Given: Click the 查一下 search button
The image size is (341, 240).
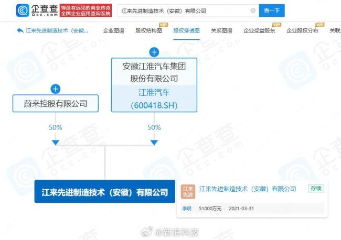Looking at the screenshot, I should click(272, 10).
